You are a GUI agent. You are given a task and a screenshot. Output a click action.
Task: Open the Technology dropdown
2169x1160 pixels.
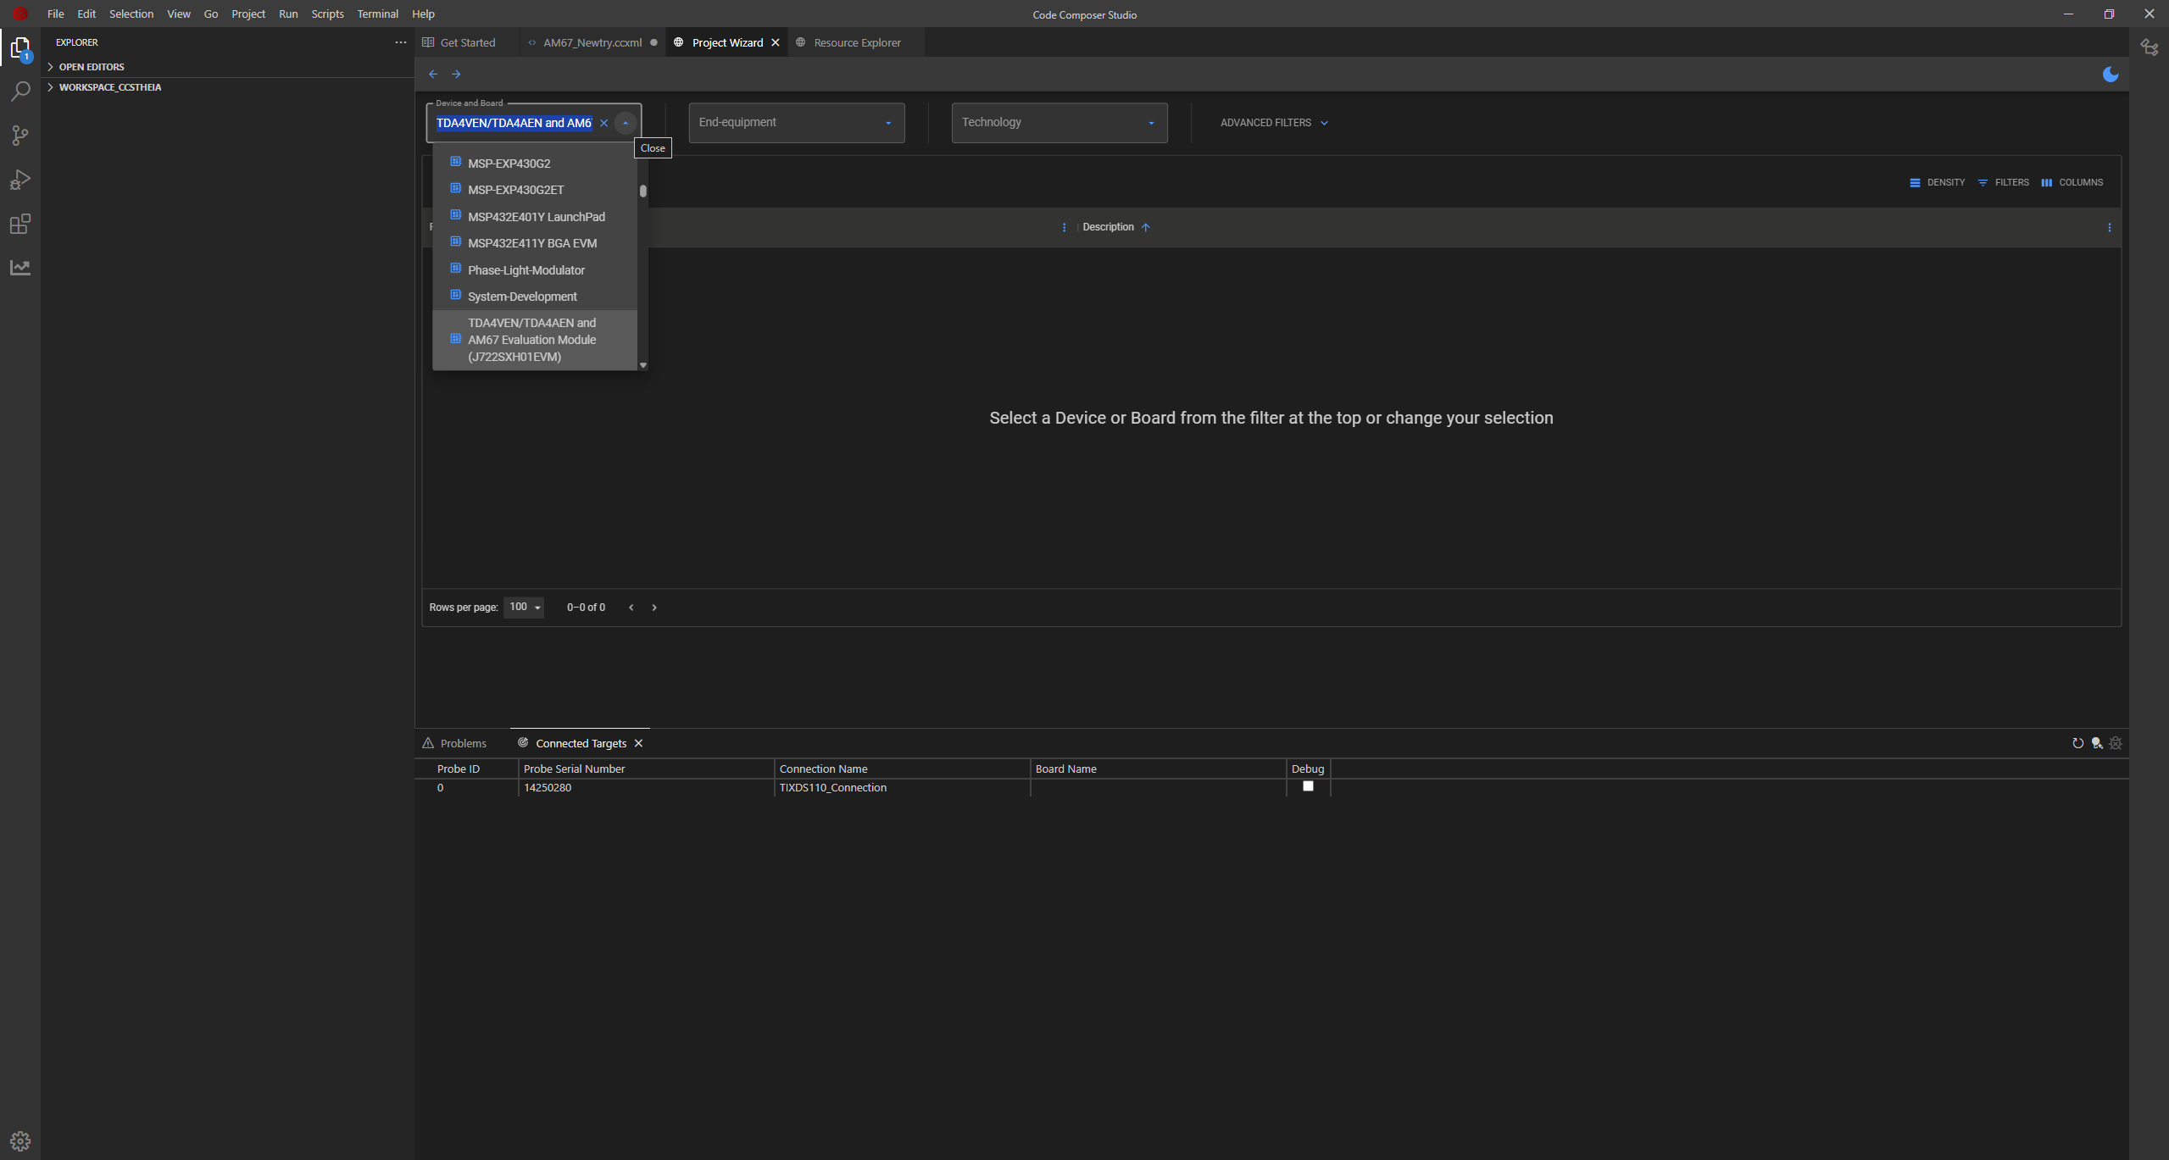tap(1059, 123)
